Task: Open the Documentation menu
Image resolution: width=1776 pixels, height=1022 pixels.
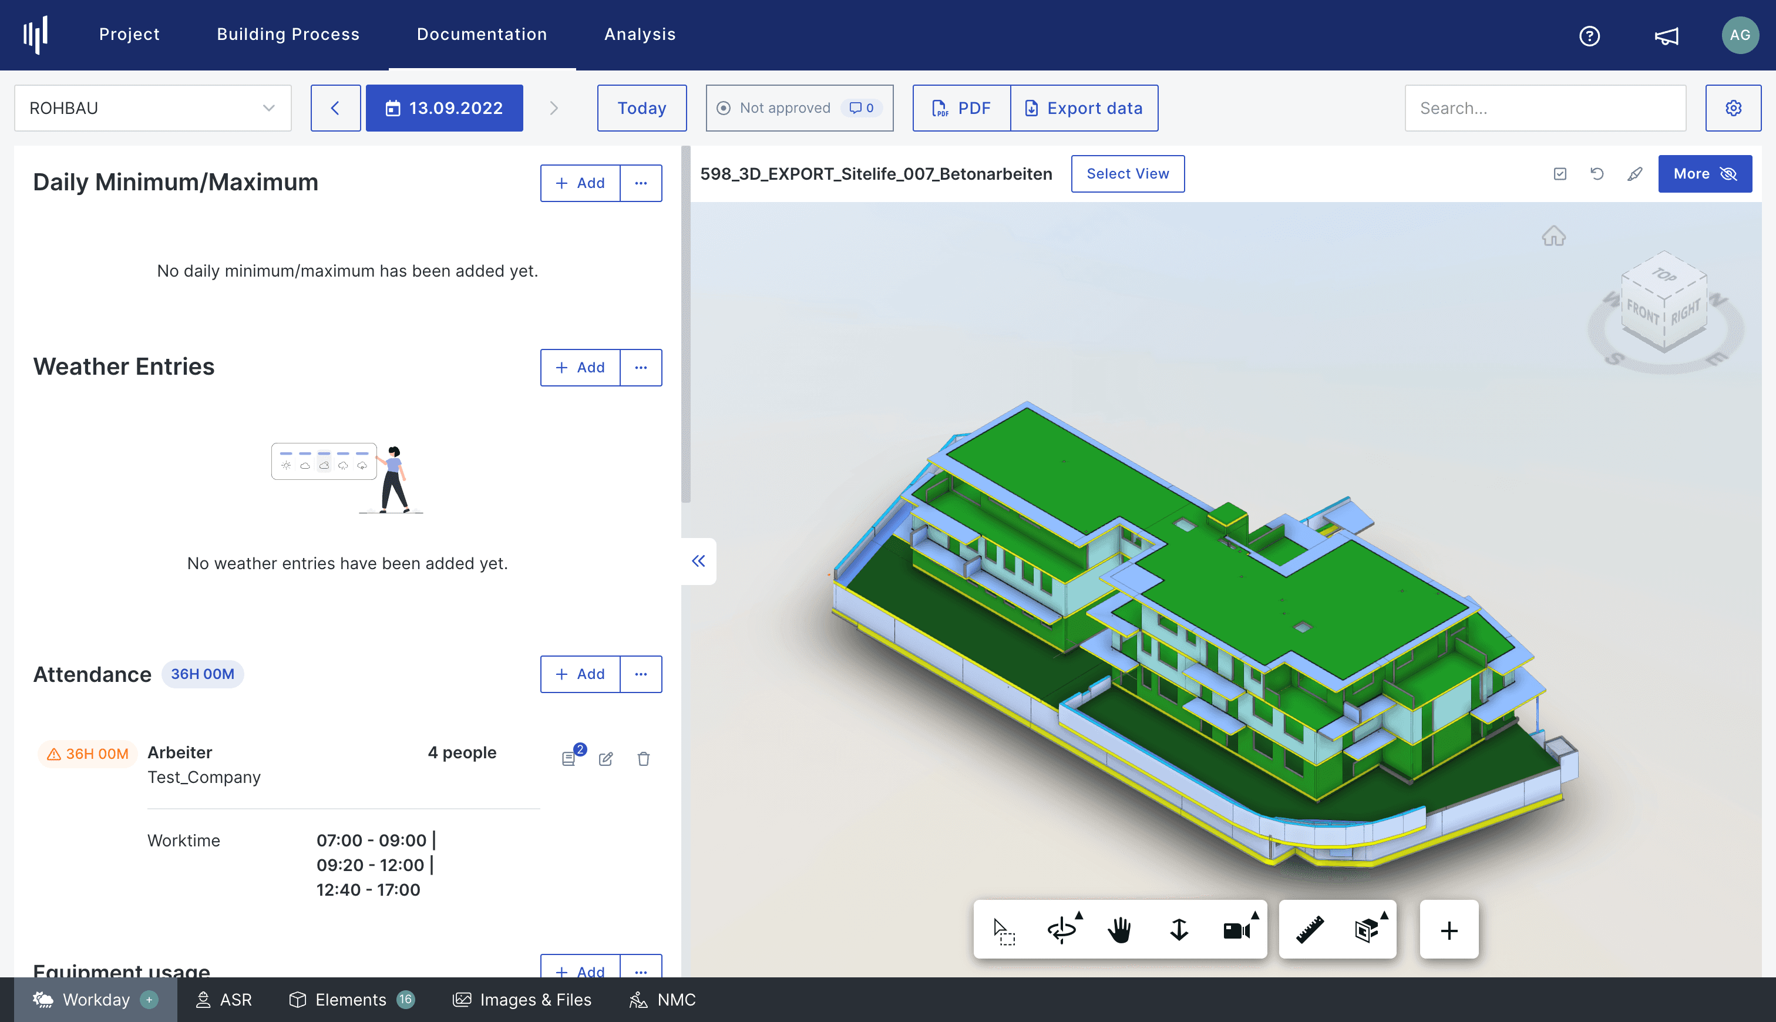Action: [482, 35]
